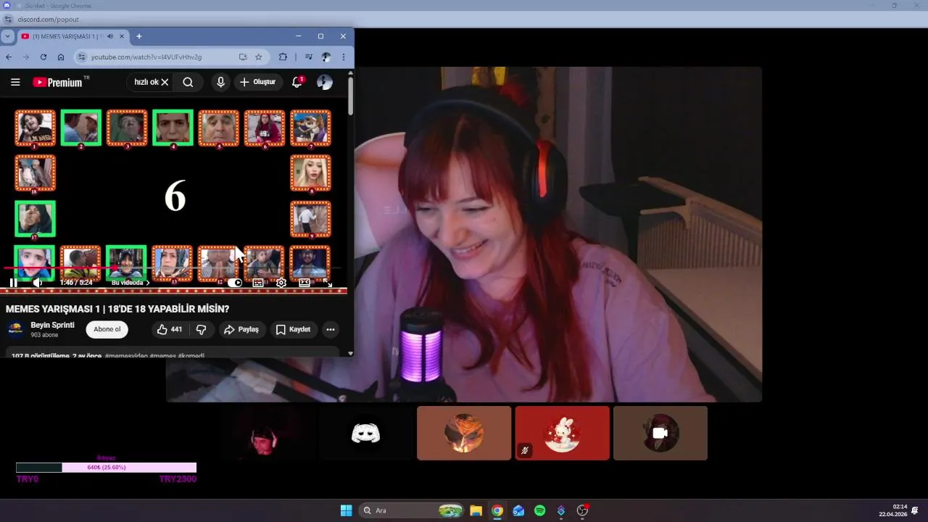This screenshot has height=522, width=928.
Task: Open the taskbar clock and date
Action: (893, 510)
